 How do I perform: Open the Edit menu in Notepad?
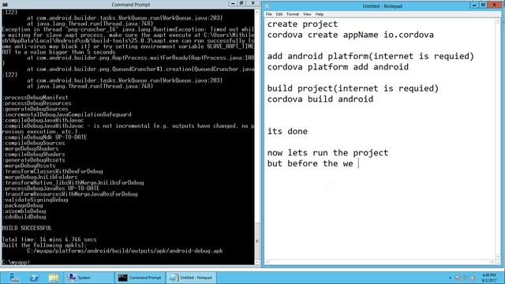pos(279,14)
